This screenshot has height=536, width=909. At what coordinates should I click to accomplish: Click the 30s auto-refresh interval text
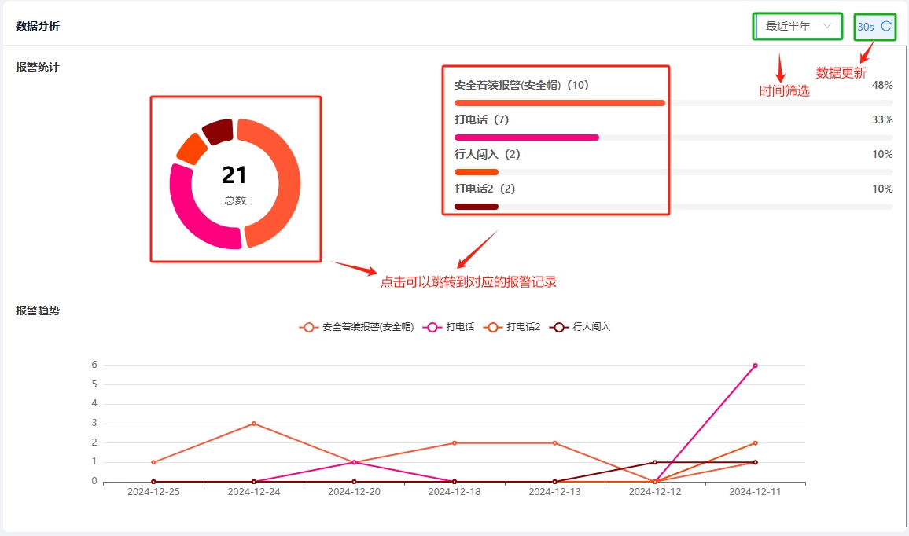pos(865,27)
